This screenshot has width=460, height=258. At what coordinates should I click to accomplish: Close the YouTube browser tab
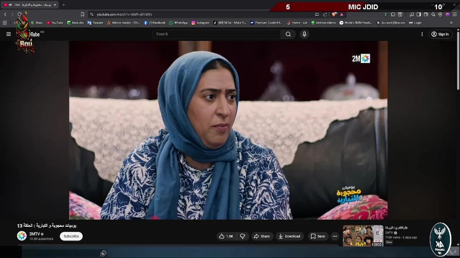[x=55, y=5]
